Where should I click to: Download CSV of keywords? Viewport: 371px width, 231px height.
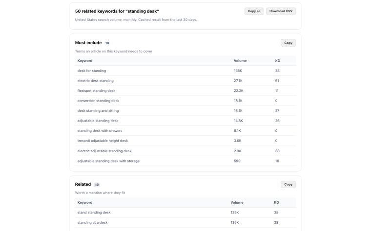coord(281,11)
